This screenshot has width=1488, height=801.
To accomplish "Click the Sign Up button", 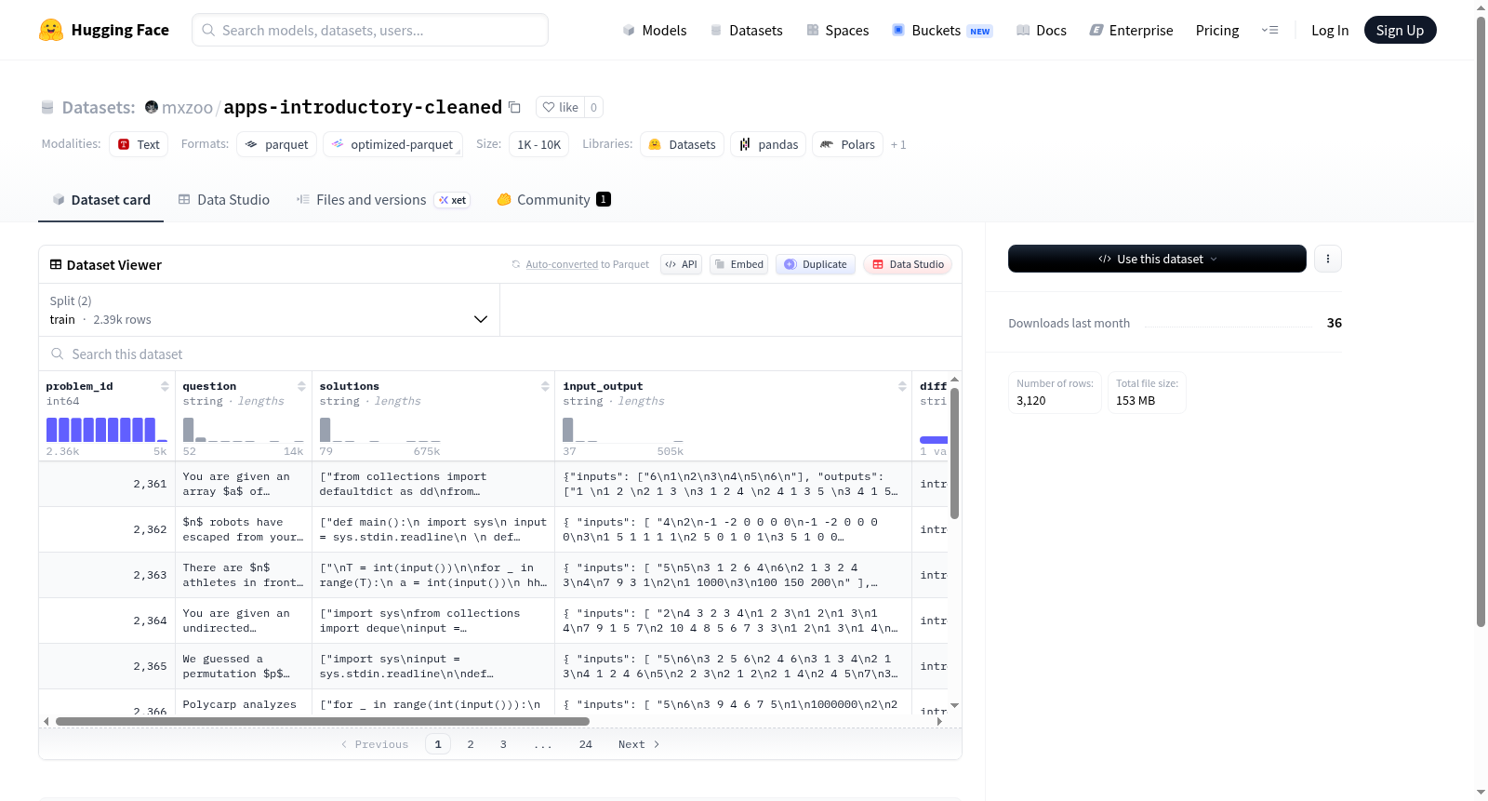I will click(x=1400, y=30).
